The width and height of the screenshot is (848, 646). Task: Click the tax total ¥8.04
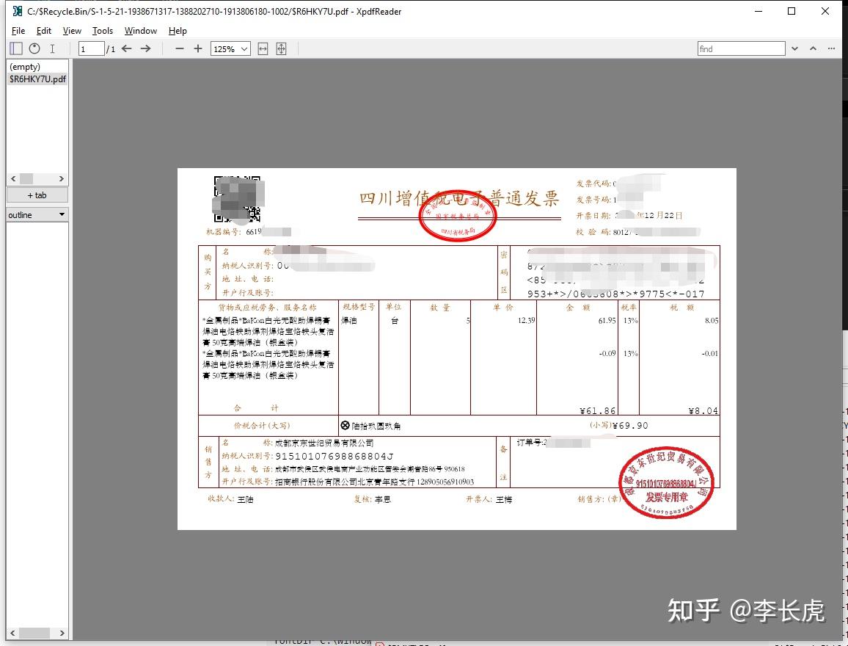coord(703,410)
